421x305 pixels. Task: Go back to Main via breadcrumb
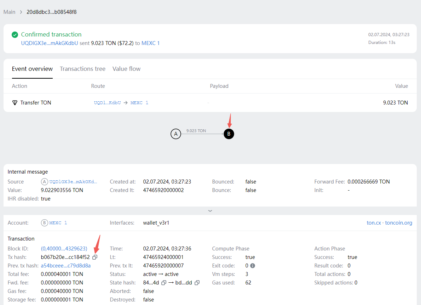point(10,12)
